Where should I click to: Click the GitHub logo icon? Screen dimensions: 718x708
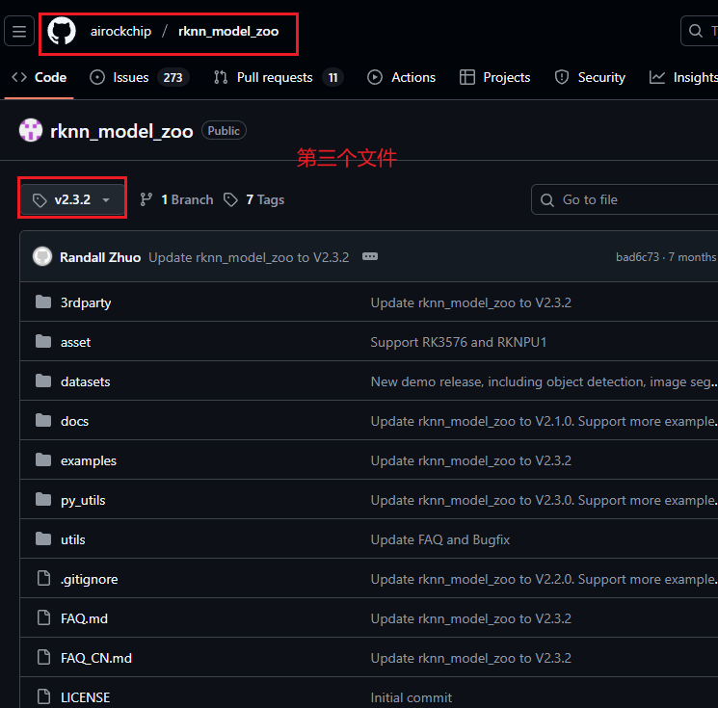(x=62, y=31)
